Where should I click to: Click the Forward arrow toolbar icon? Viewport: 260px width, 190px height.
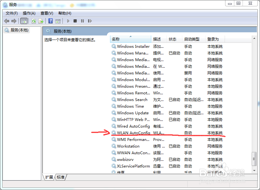click(14, 21)
